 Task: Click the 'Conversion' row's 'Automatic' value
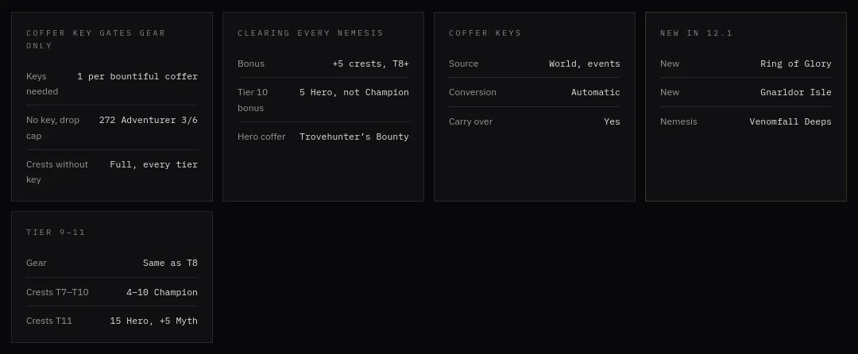click(x=595, y=92)
